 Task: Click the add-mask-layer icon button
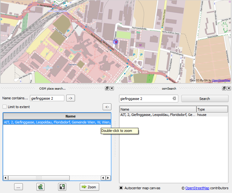[x=62, y=187]
